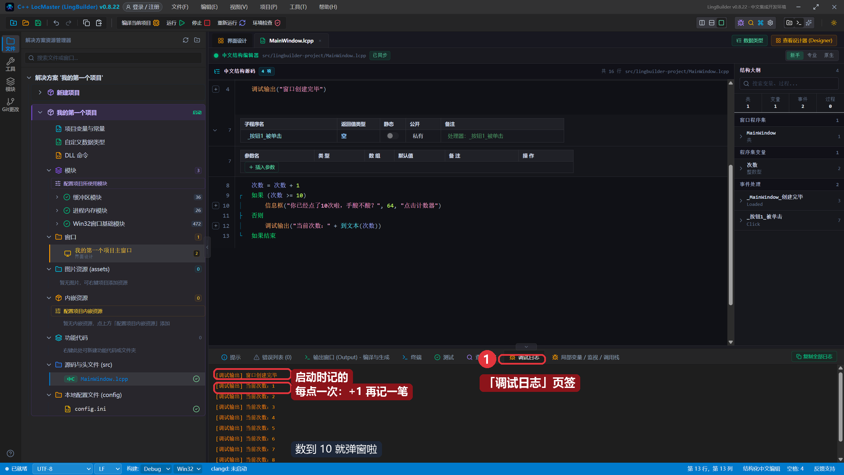Open the Debug build configuration dropdown

(x=156, y=469)
